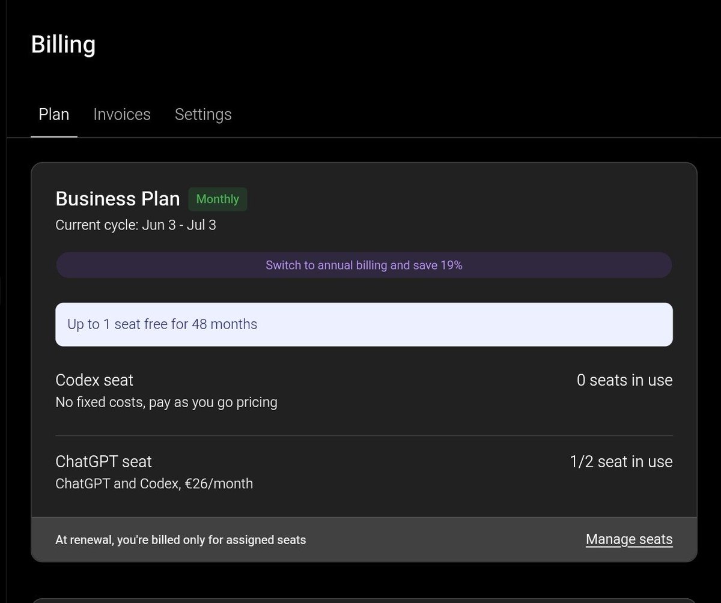
Task: Click the 0 seats in use value
Action: (625, 380)
